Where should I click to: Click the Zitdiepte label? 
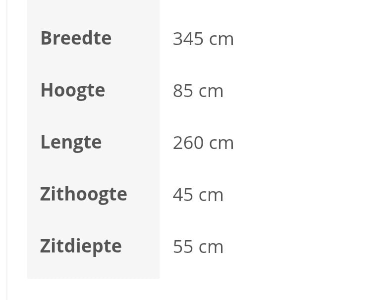[81, 246]
